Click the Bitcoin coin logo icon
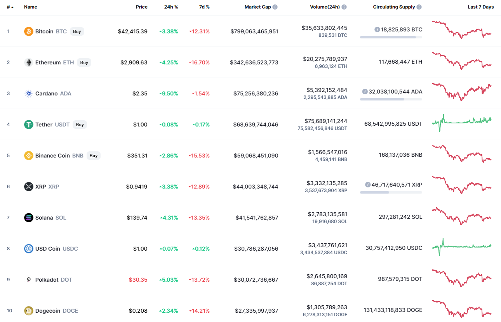 pyautogui.click(x=29, y=31)
